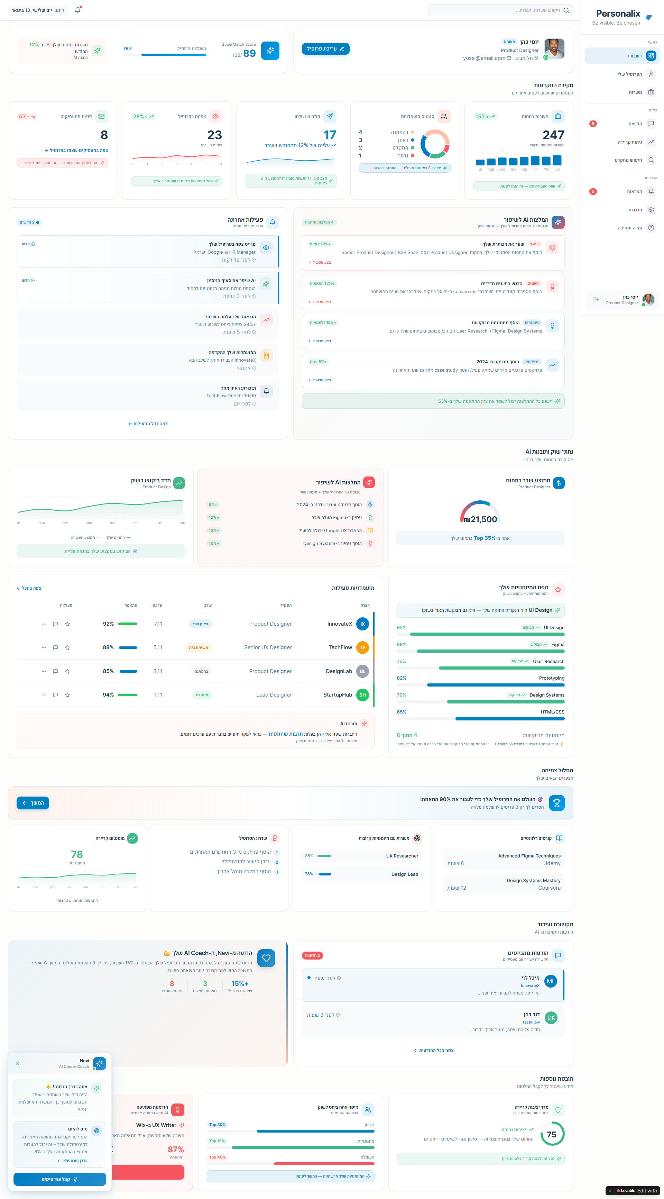
Task: Open 'עדכן פורטפוליו' chevron link in Navi
Action: (x=73, y=1160)
